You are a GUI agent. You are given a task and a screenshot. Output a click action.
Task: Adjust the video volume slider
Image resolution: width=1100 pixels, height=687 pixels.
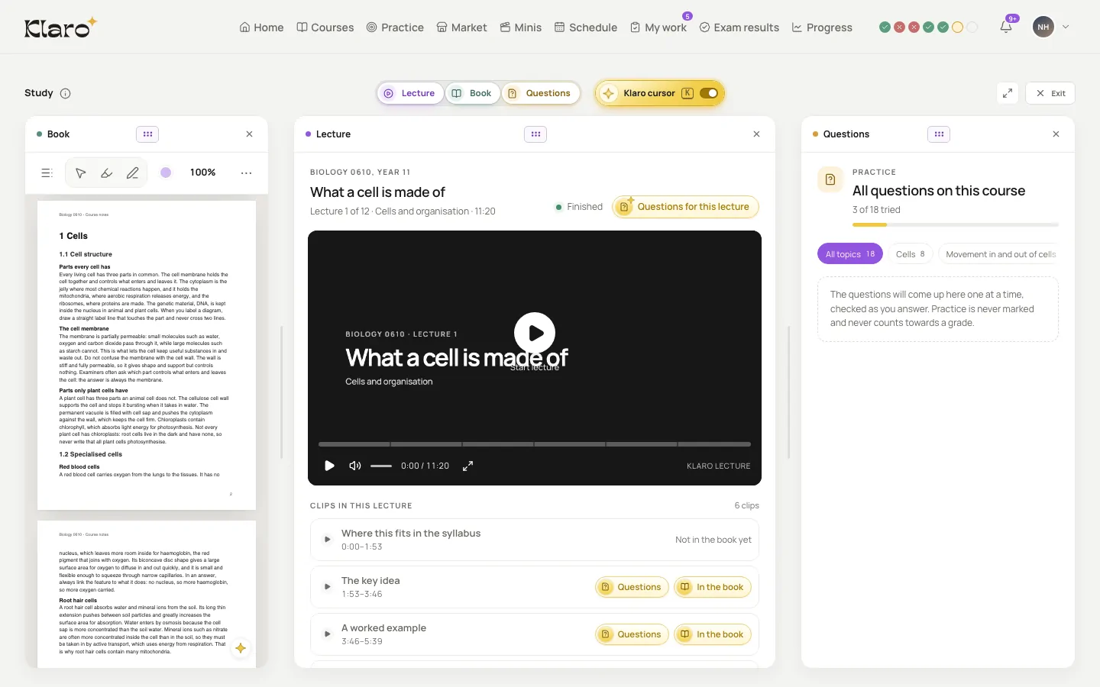click(x=381, y=466)
